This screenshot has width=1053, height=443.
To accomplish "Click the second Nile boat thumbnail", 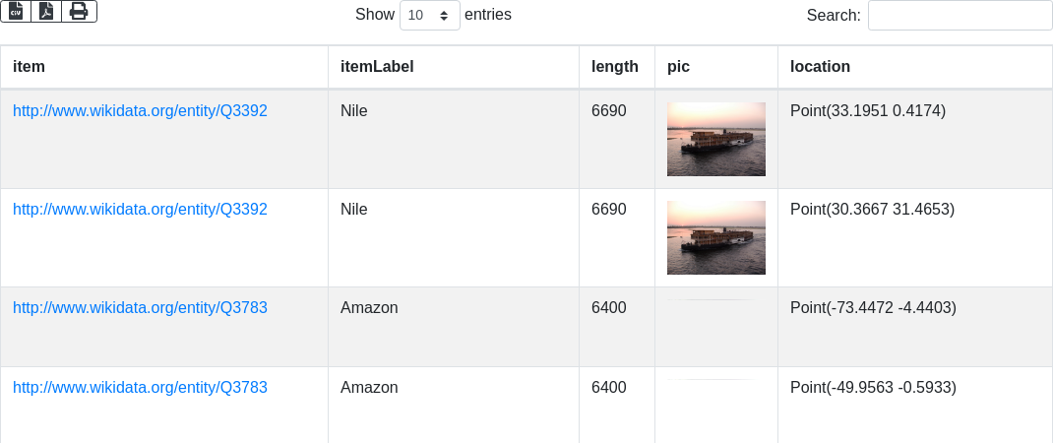I will (x=716, y=237).
